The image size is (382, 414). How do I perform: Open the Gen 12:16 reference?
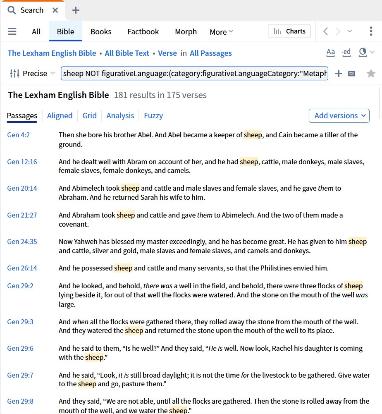click(x=22, y=162)
